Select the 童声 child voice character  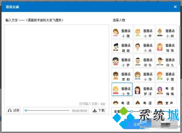pos(166,101)
